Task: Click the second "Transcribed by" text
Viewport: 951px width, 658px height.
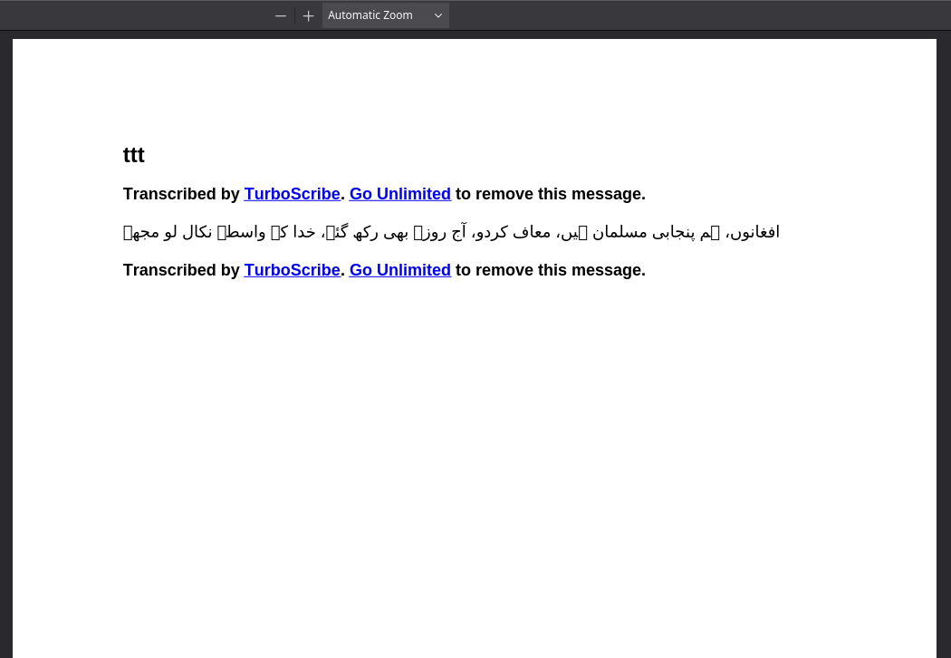Action: [181, 269]
